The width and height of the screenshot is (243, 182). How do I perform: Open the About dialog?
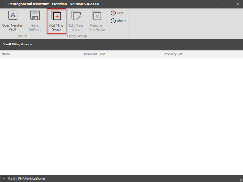[118, 21]
